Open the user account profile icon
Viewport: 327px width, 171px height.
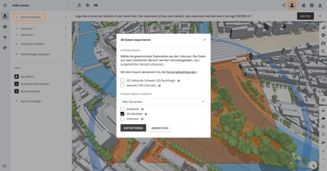pos(320,5)
